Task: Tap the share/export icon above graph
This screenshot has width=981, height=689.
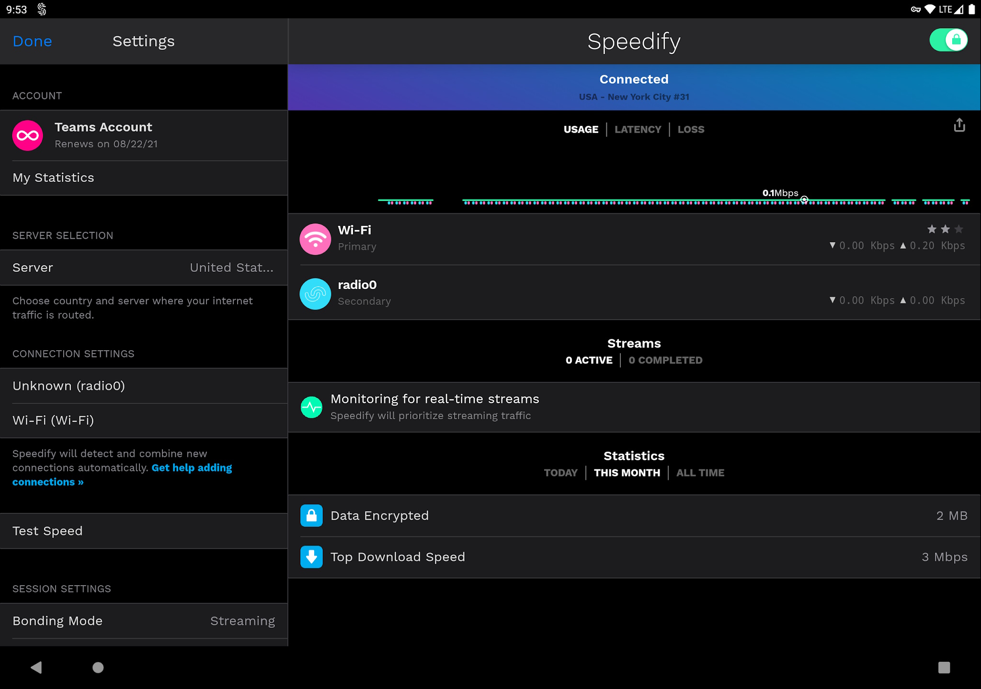Action: pyautogui.click(x=959, y=125)
